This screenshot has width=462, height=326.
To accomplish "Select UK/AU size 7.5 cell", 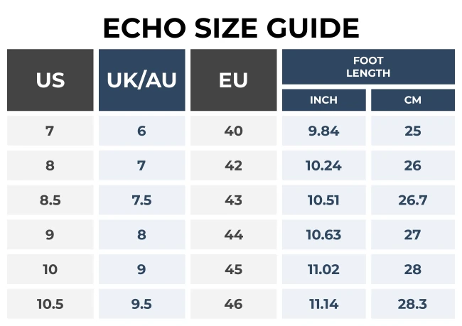I will pyautogui.click(x=141, y=200).
